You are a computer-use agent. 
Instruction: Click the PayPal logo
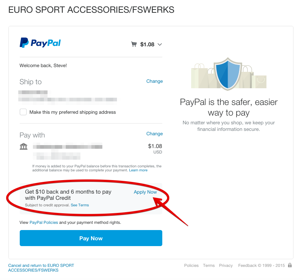(40, 43)
